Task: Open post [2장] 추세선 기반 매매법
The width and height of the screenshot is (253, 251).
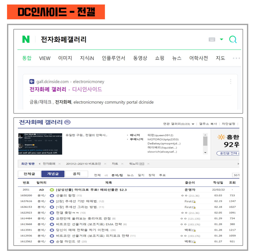Action: pos(77,201)
